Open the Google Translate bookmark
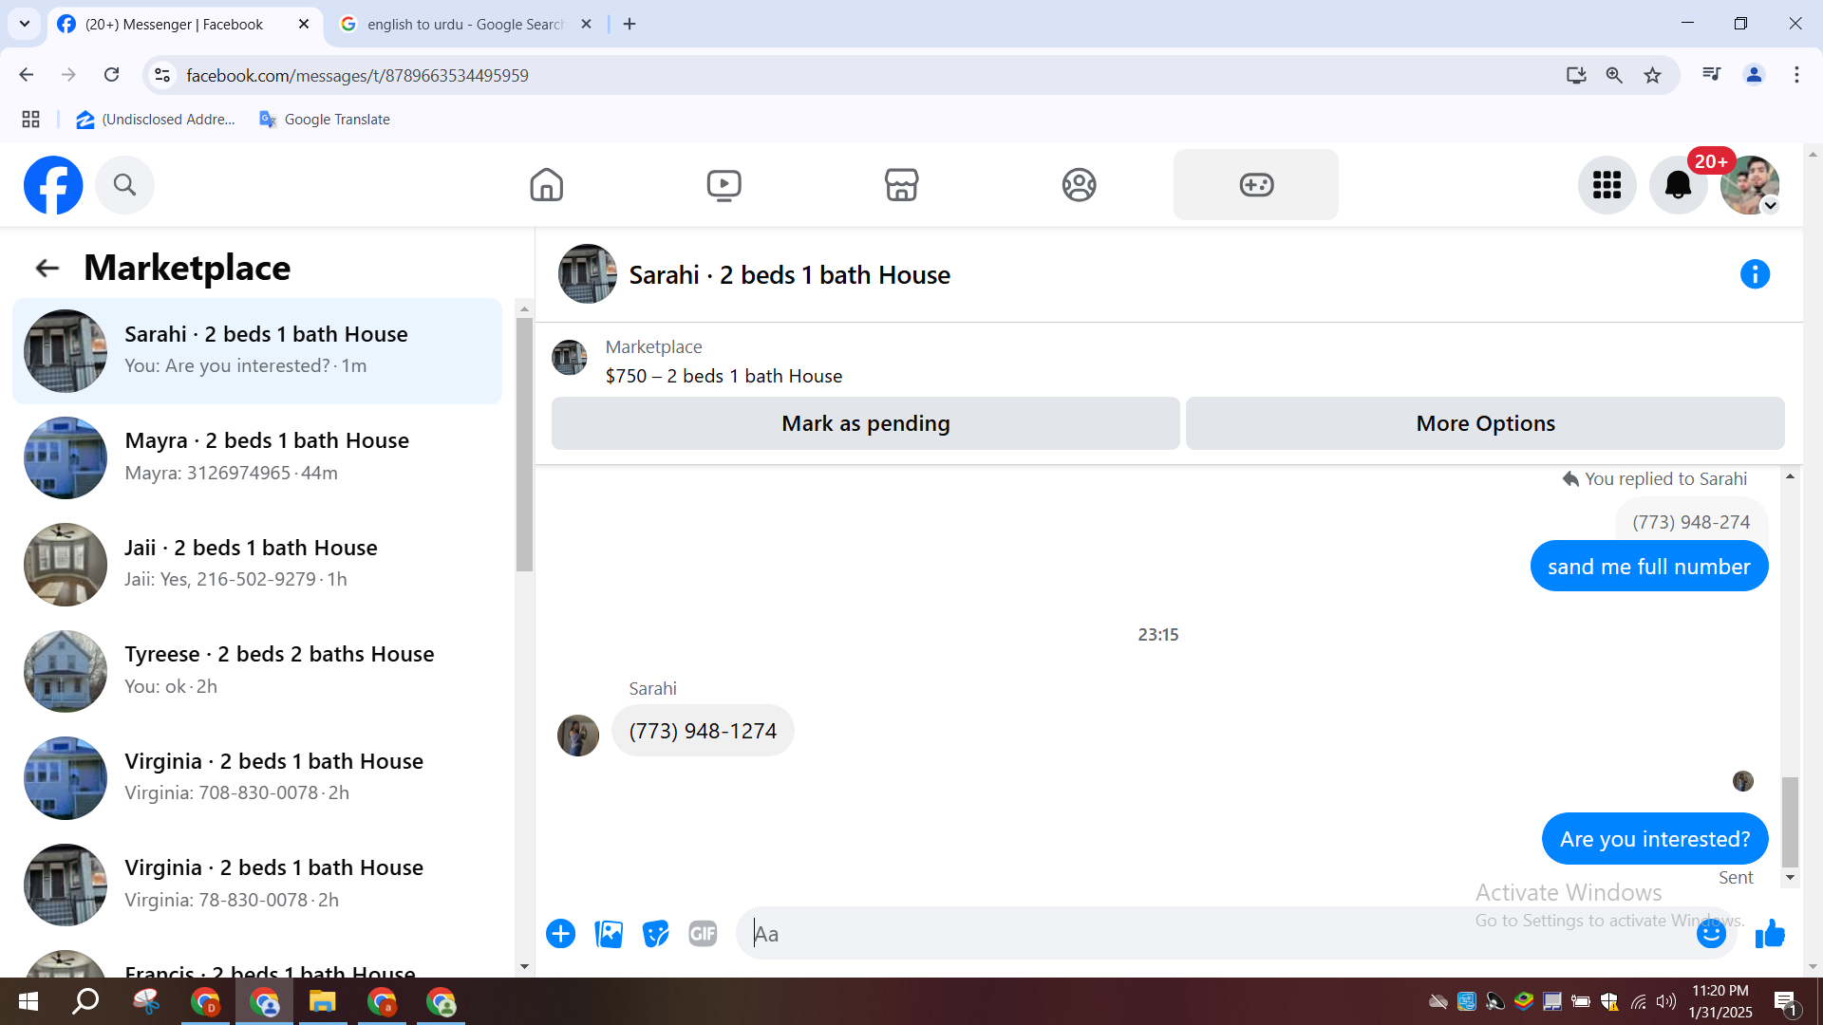 [x=325, y=120]
